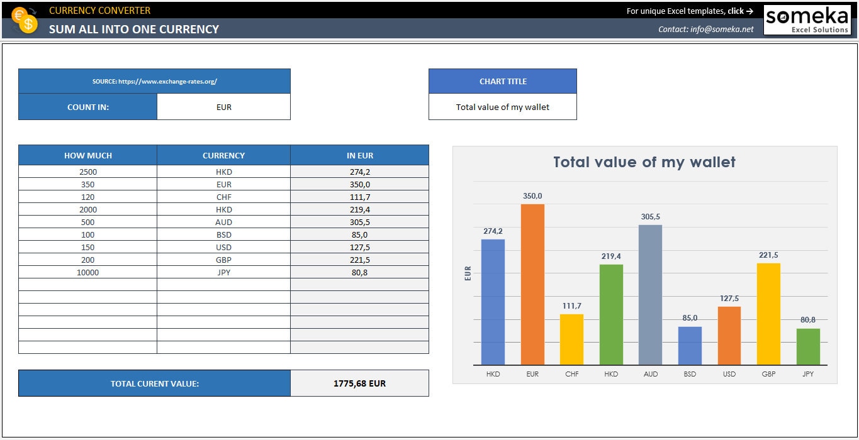Click the GBP bar showing 221,5
Screen dimensions: 859x440
(x=768, y=314)
